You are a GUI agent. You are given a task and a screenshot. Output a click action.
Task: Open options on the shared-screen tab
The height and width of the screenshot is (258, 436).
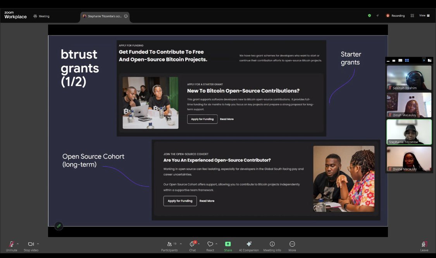pyautogui.click(x=126, y=16)
